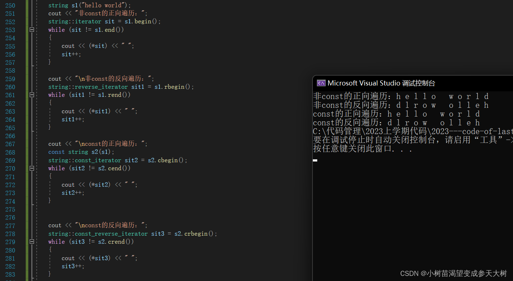Collapse the while loop at line 253
This screenshot has width=513, height=281.
tap(32, 30)
